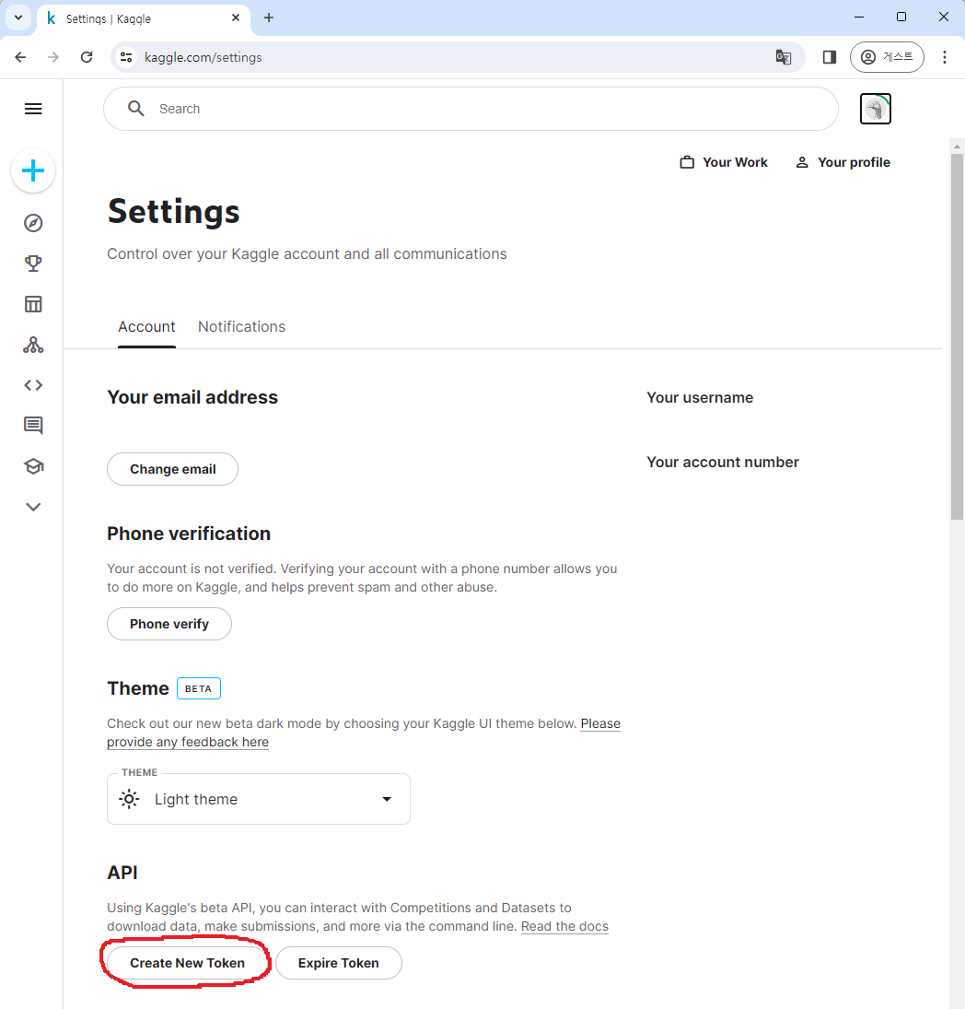Expand More chevron in sidebar
The width and height of the screenshot is (965, 1009).
33,507
